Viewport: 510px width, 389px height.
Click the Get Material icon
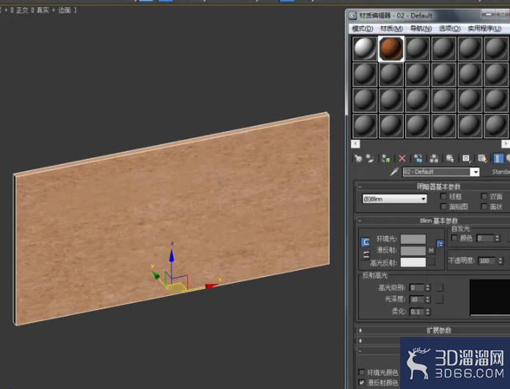[x=358, y=158]
